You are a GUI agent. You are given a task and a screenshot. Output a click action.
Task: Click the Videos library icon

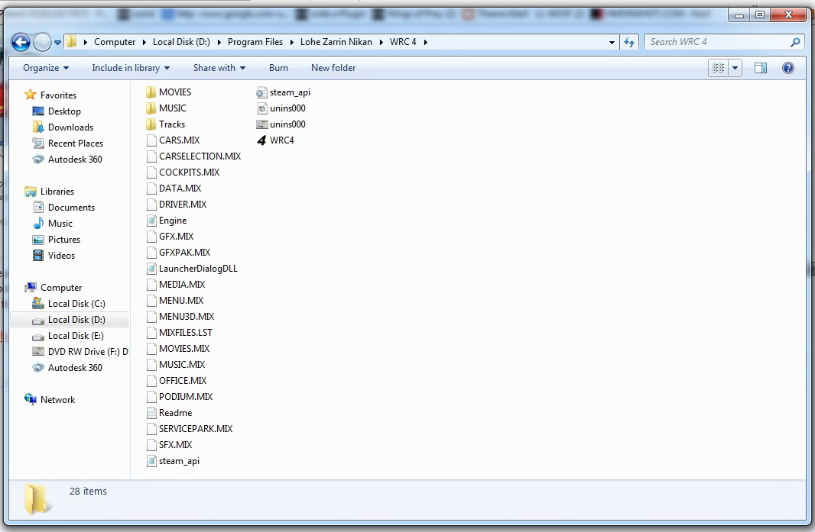coord(38,256)
